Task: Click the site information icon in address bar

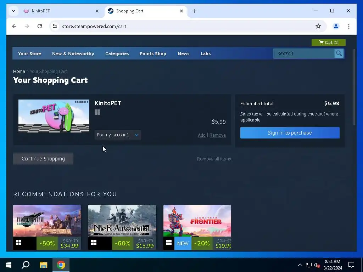Action: pos(55,26)
